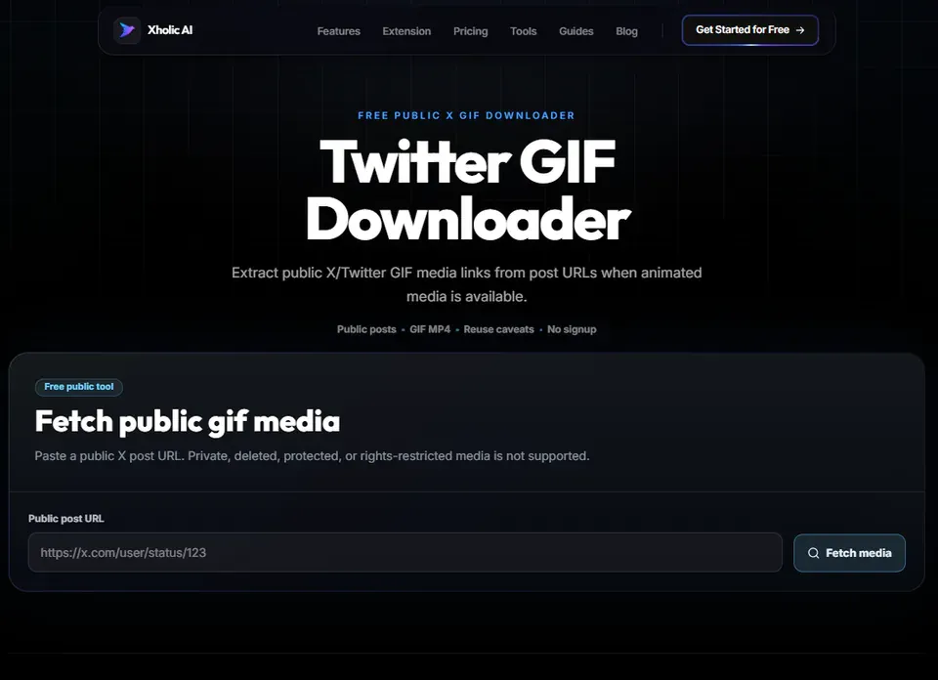Click the Fetch media button
Image resolution: width=938 pixels, height=680 pixels.
[x=849, y=553]
